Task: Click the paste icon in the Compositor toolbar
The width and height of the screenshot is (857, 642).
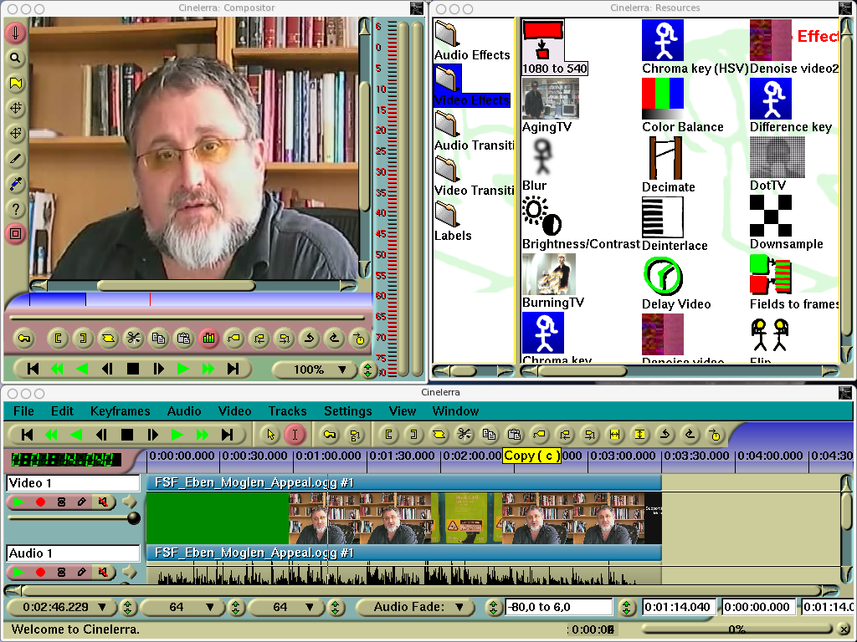Action: (x=183, y=339)
